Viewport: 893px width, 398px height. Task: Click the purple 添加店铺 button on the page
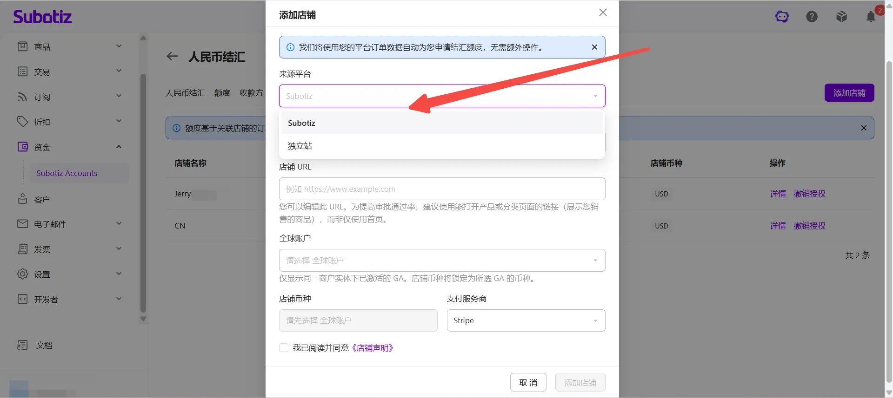tap(849, 93)
